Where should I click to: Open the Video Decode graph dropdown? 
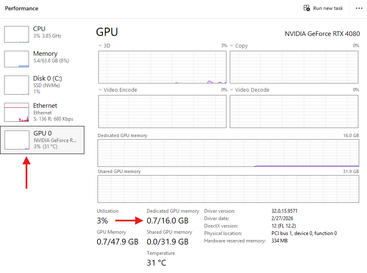coord(232,90)
